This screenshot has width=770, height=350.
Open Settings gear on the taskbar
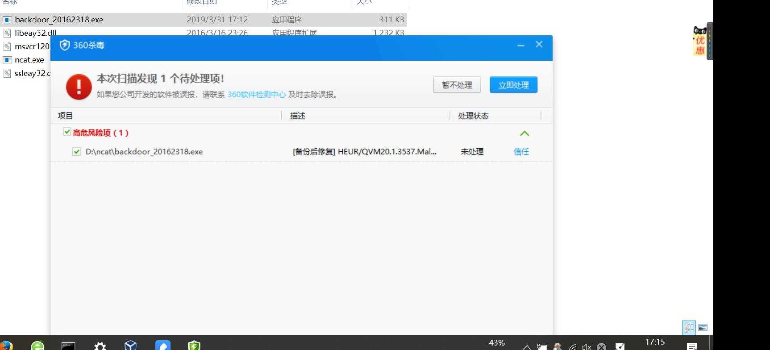tap(100, 346)
